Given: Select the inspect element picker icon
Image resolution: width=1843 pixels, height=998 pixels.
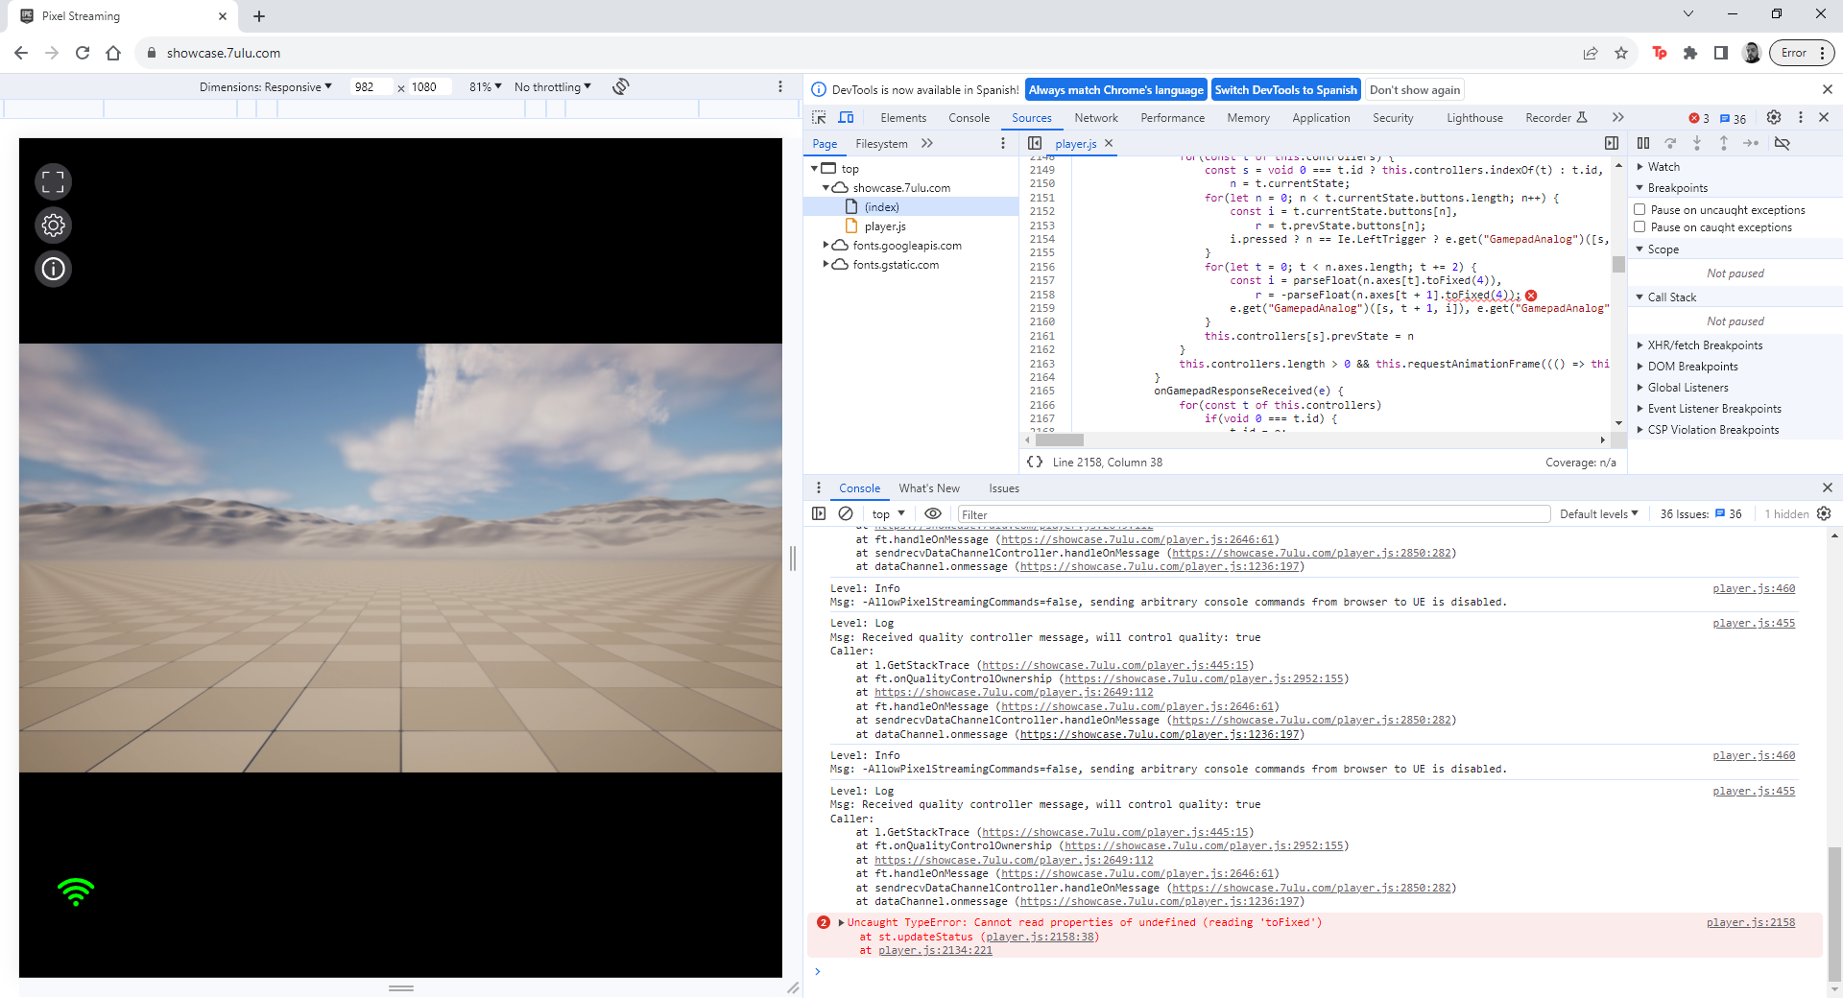Looking at the screenshot, I should tap(818, 117).
